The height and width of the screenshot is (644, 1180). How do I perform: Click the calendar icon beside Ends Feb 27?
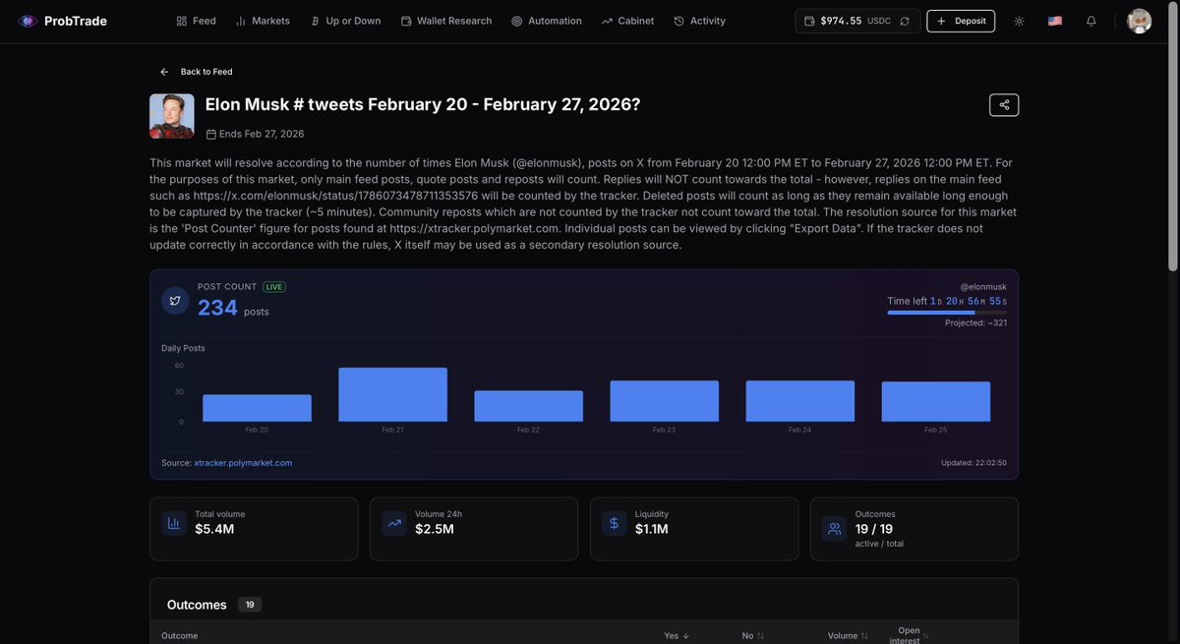pyautogui.click(x=211, y=134)
